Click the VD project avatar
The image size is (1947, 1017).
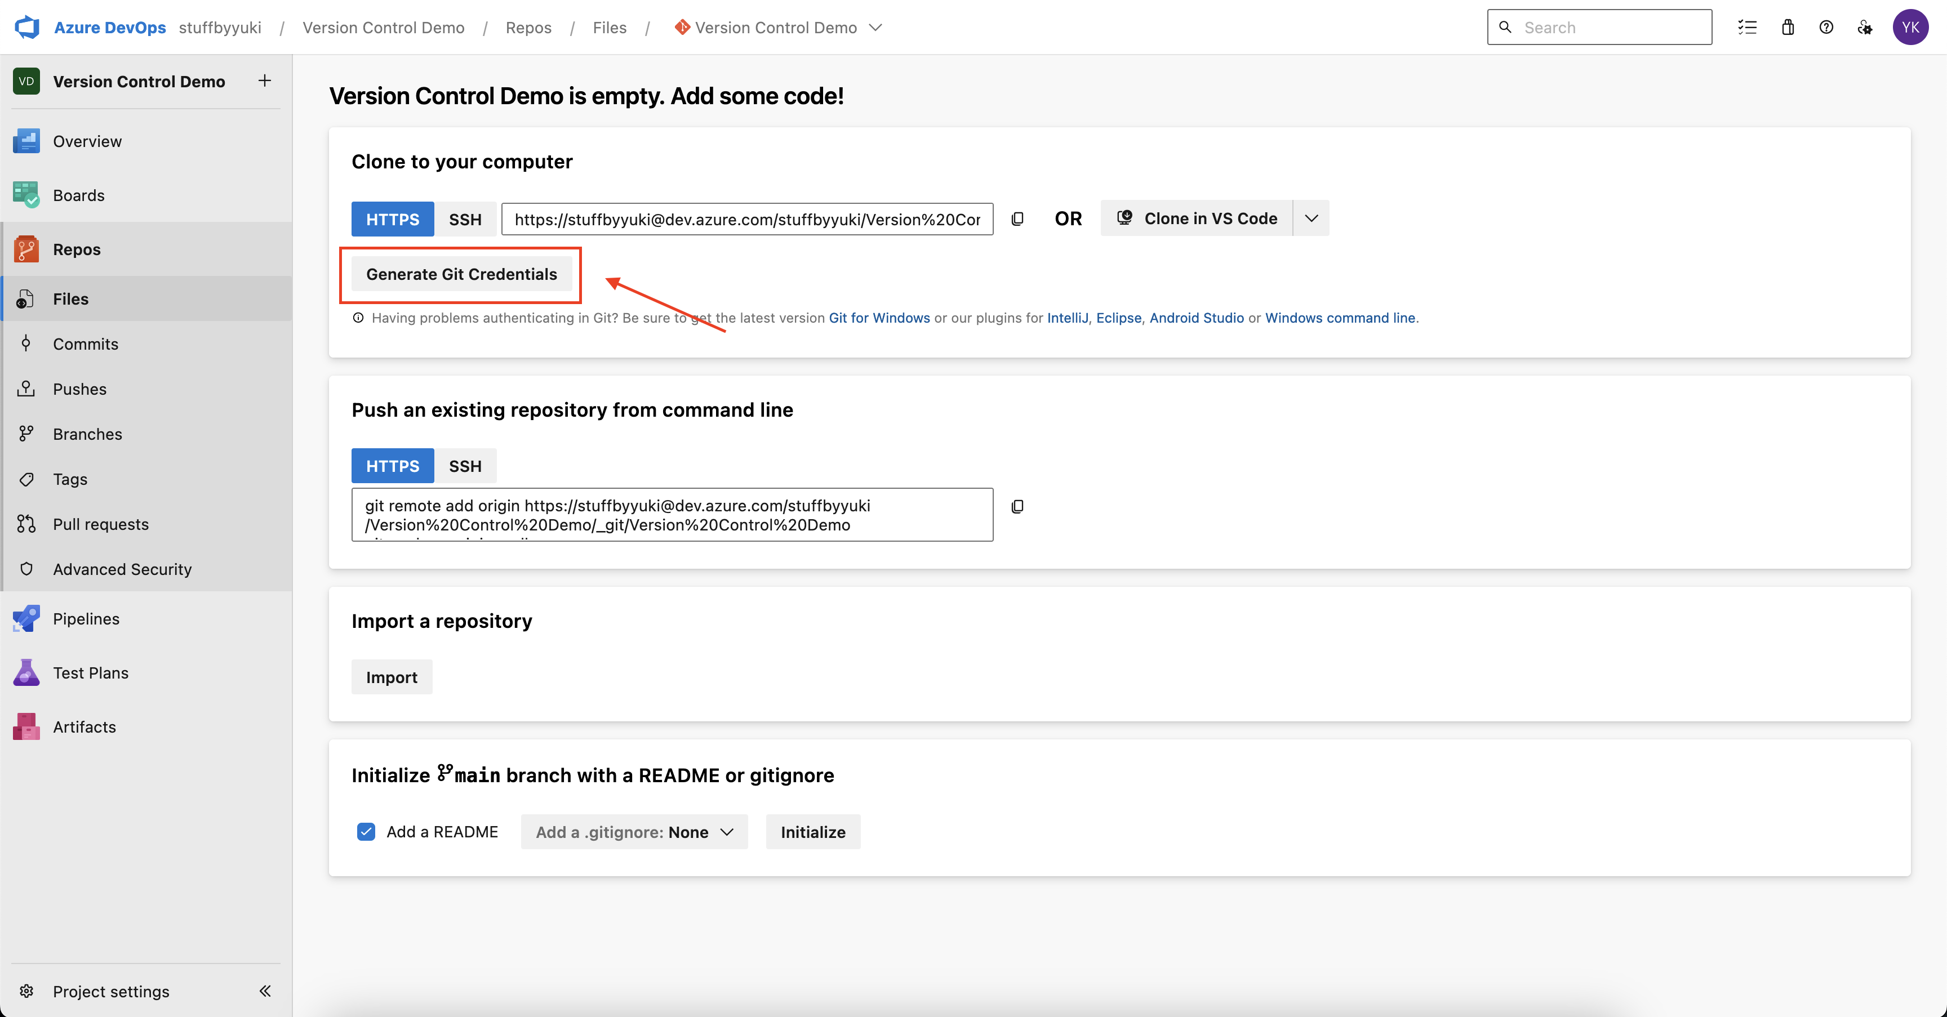tap(26, 81)
